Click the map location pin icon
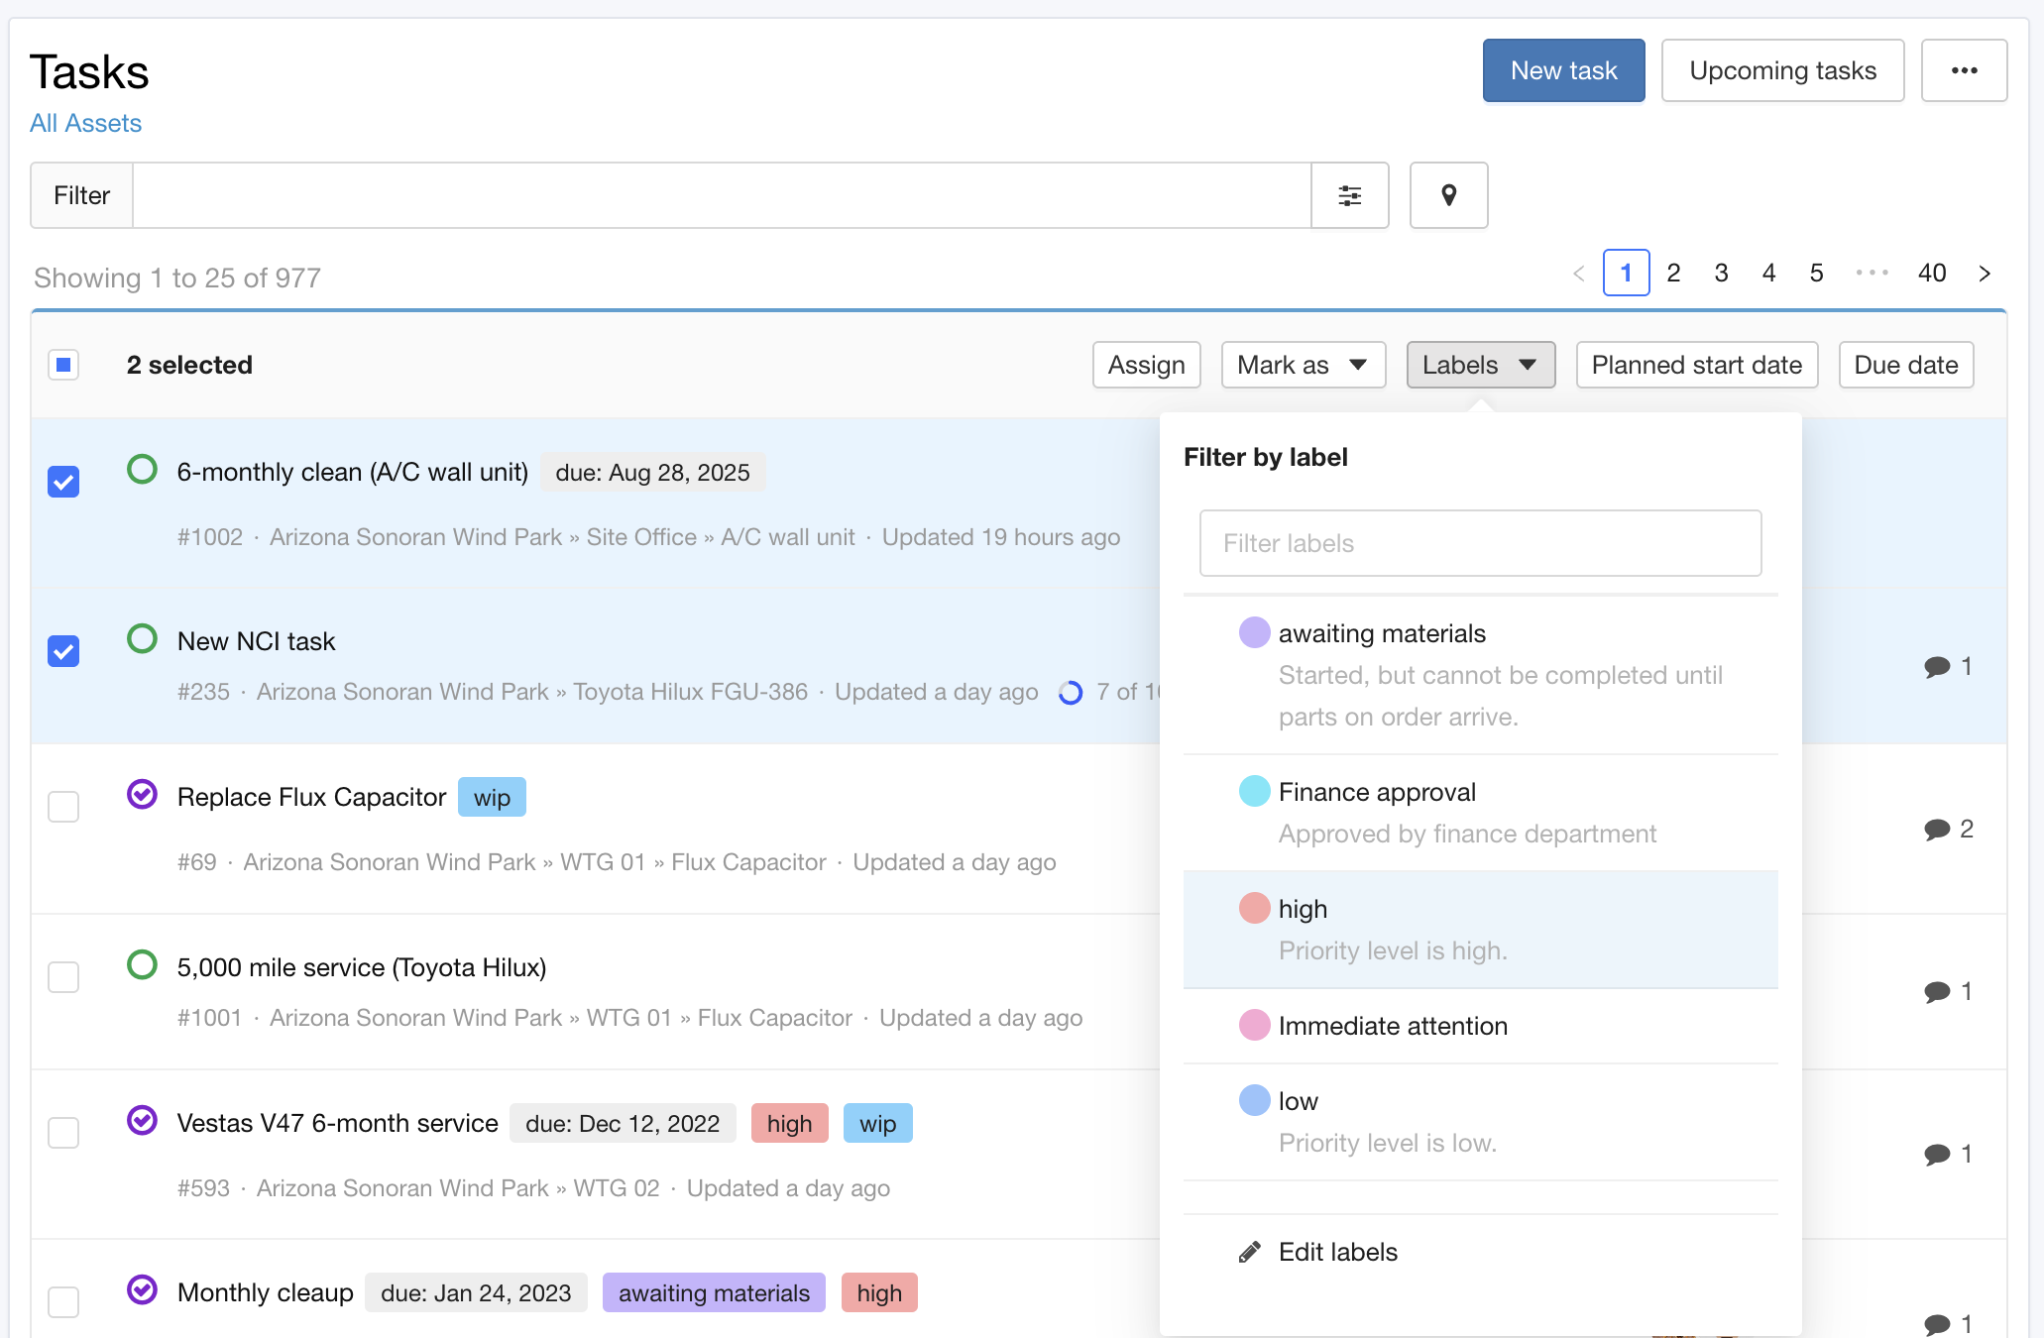Viewport: 2044px width, 1338px height. [x=1448, y=195]
